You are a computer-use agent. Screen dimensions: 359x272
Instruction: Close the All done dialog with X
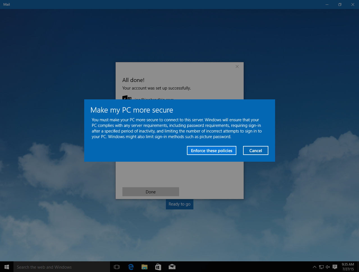click(237, 67)
